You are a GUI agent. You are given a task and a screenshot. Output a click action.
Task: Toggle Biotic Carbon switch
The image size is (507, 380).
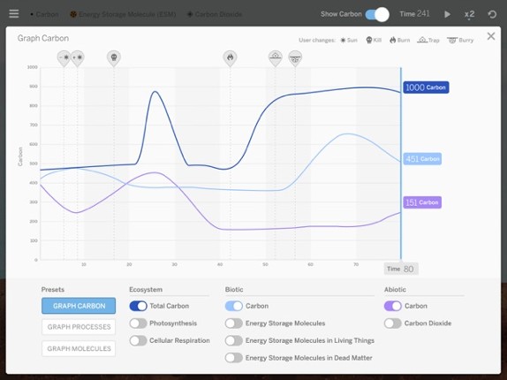[x=234, y=306]
